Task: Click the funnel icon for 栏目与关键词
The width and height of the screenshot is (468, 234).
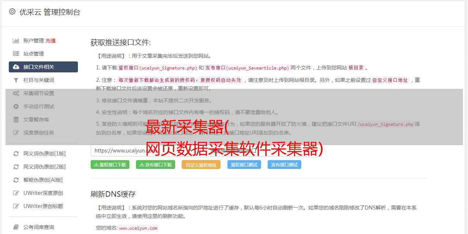Action: click(x=16, y=80)
